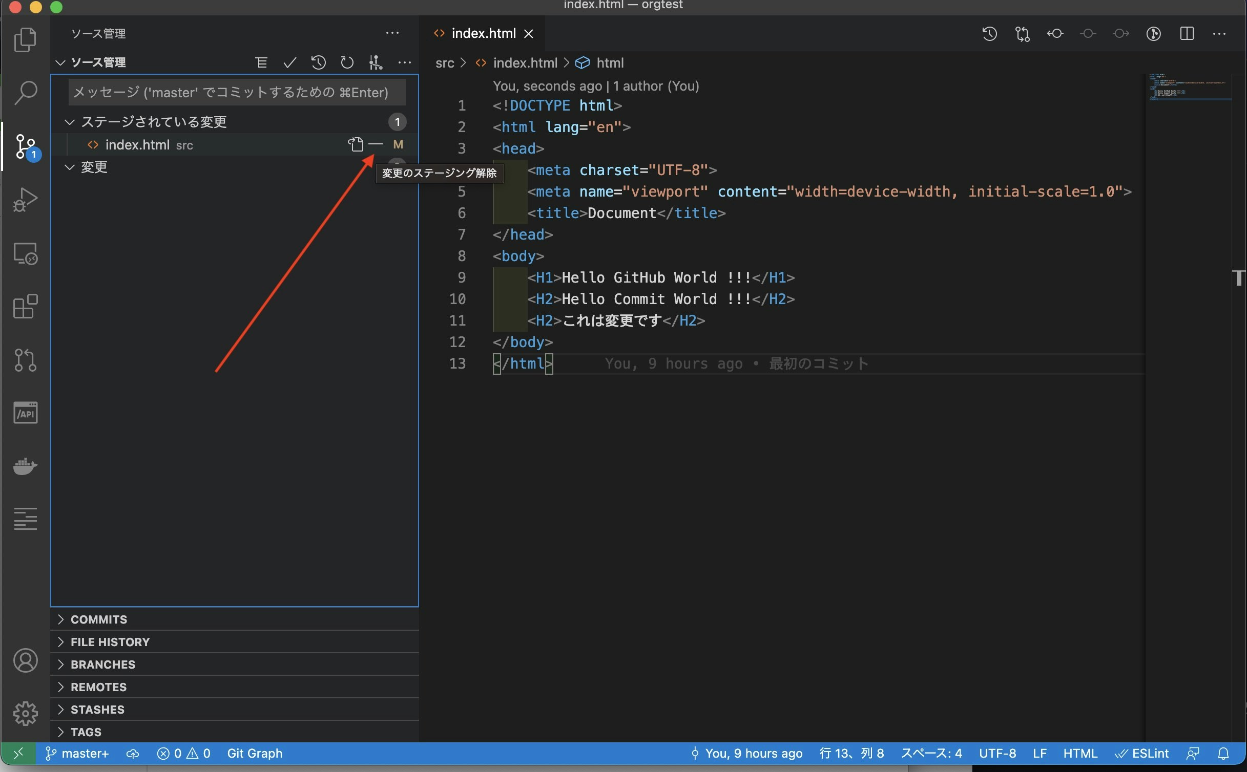
Task: Select the index.html editor tab
Action: [483, 34]
